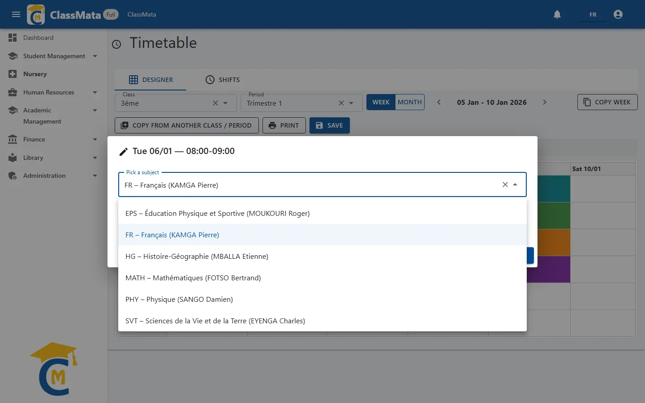Go to the next week

pos(545,102)
